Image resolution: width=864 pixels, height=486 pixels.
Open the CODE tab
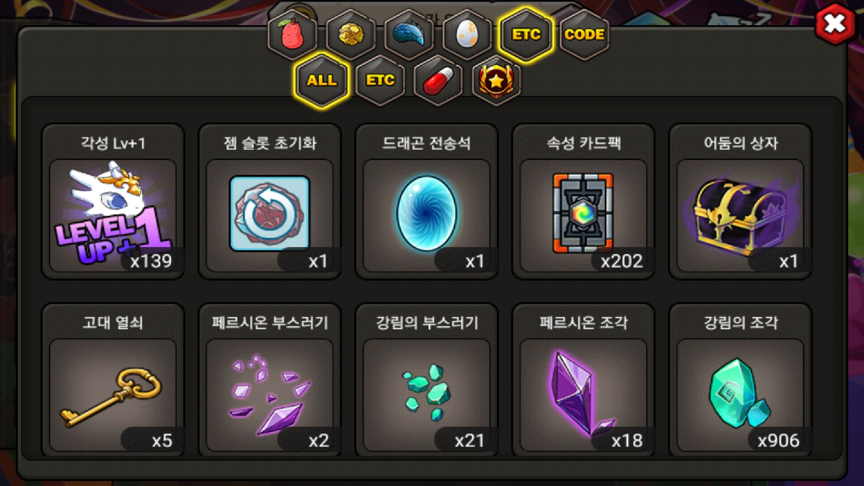584,35
